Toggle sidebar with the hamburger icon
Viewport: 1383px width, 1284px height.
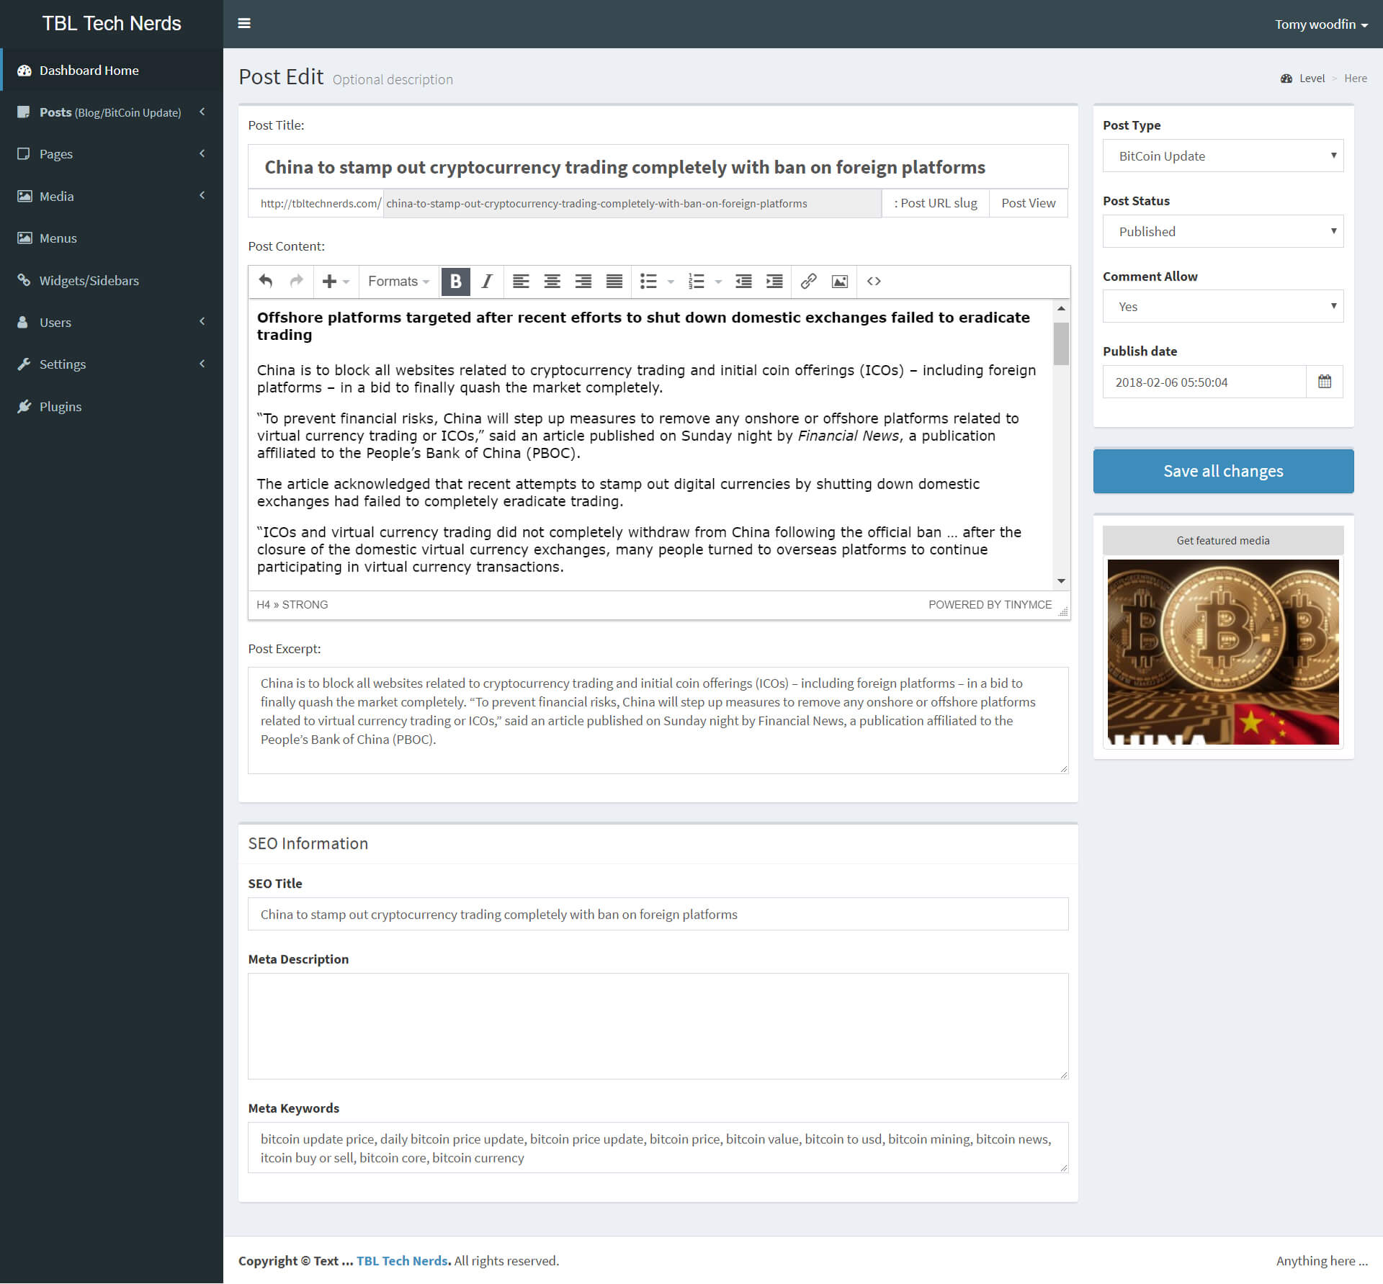244,24
